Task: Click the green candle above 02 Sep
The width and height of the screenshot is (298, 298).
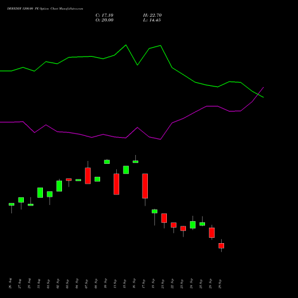Action: [59, 186]
